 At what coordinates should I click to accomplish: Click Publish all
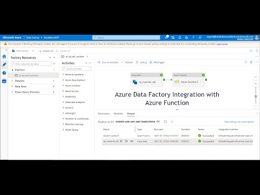63,51
